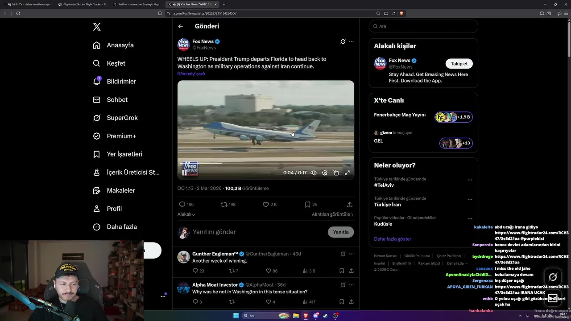Click the X logo in the sidebar
571x321 pixels.
click(97, 27)
